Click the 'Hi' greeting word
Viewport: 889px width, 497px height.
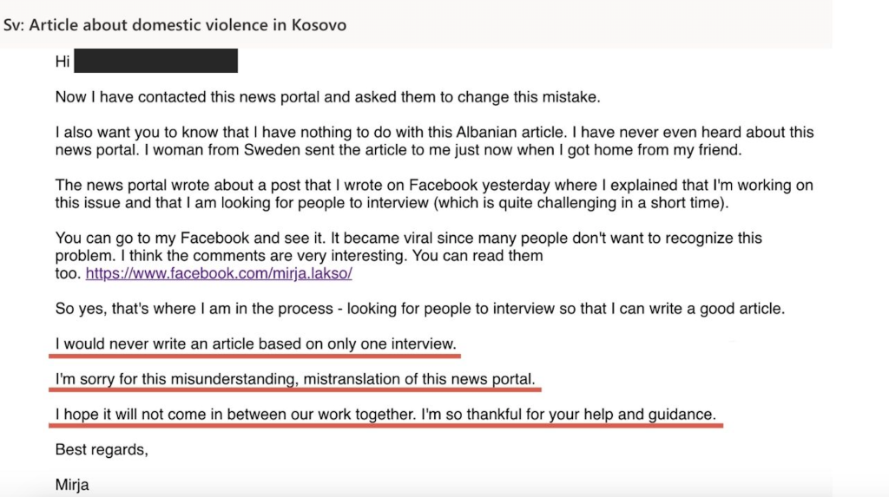63,62
